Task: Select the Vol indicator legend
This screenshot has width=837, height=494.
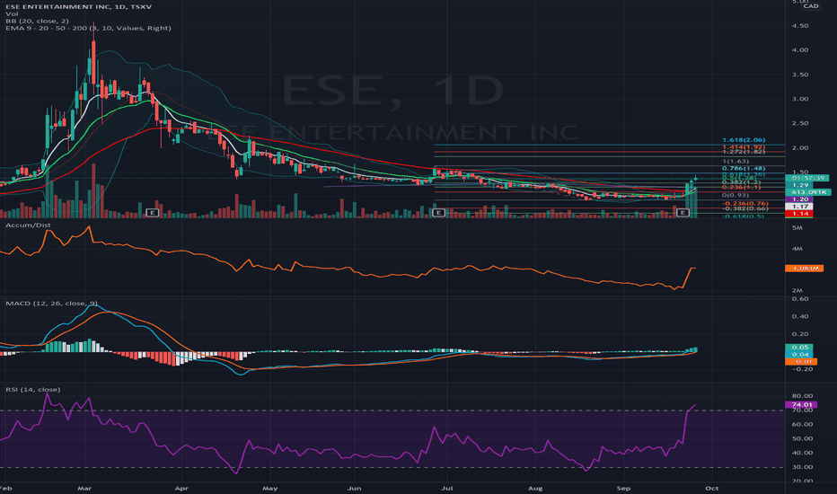Action: coord(12,13)
